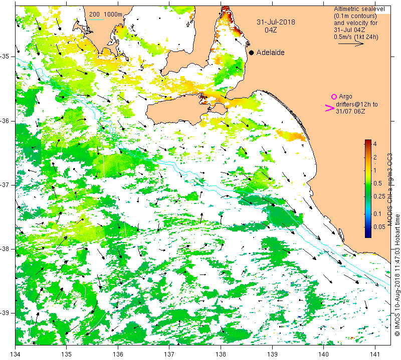401x360 pixels.
Task: Click longitude axis label 136
Action: [x=118, y=354]
